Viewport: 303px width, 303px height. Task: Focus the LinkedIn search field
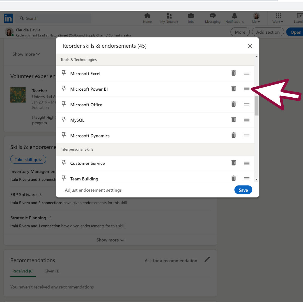(54, 18)
